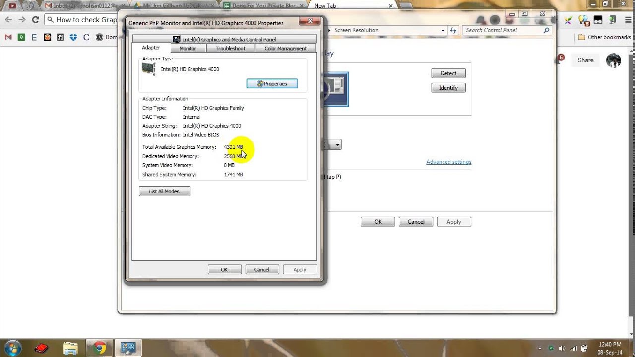Click the Share button on the page
Viewport: 635px width, 357px height.
(x=585, y=60)
